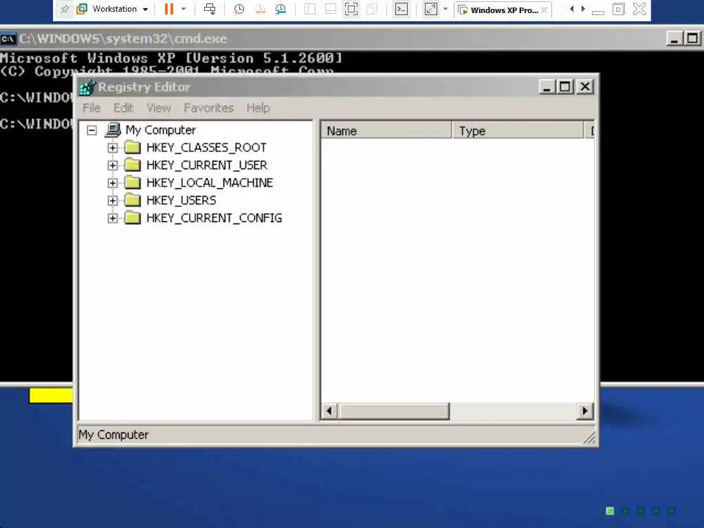704x528 pixels.
Task: Click the HKEY_LOCAL_MACHINE folder icon
Action: click(133, 182)
